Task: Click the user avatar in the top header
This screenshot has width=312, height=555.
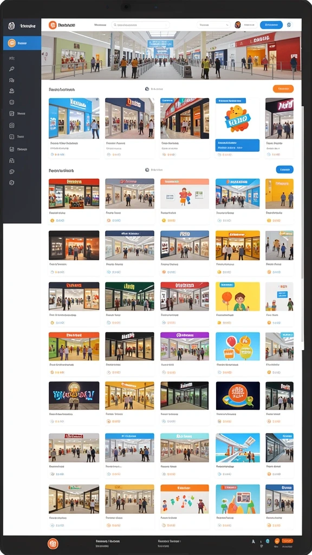Action: click(238, 25)
